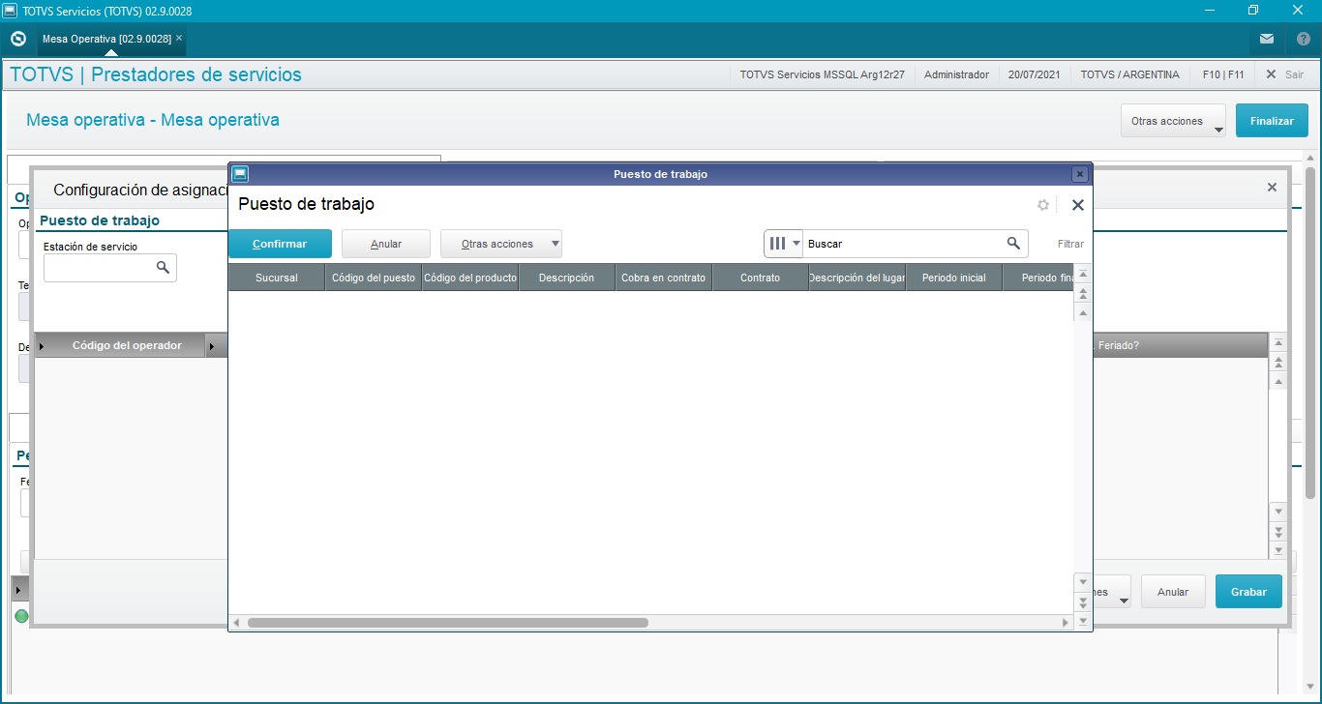Close the Mesa Operativa tab
1322x704 pixels.
[x=179, y=38]
